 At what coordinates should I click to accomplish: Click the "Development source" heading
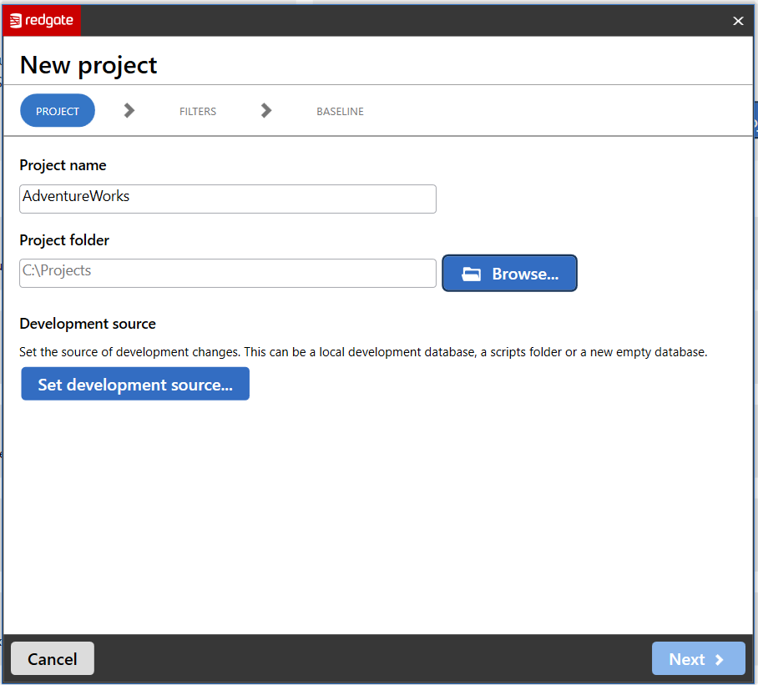tap(88, 324)
